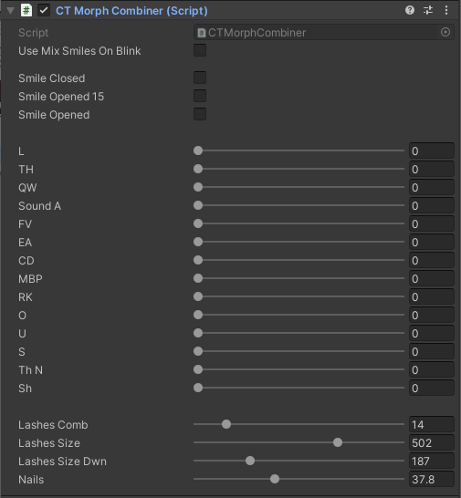The height and width of the screenshot is (498, 461).
Task: Click the Sound A value field
Action: [x=432, y=206]
